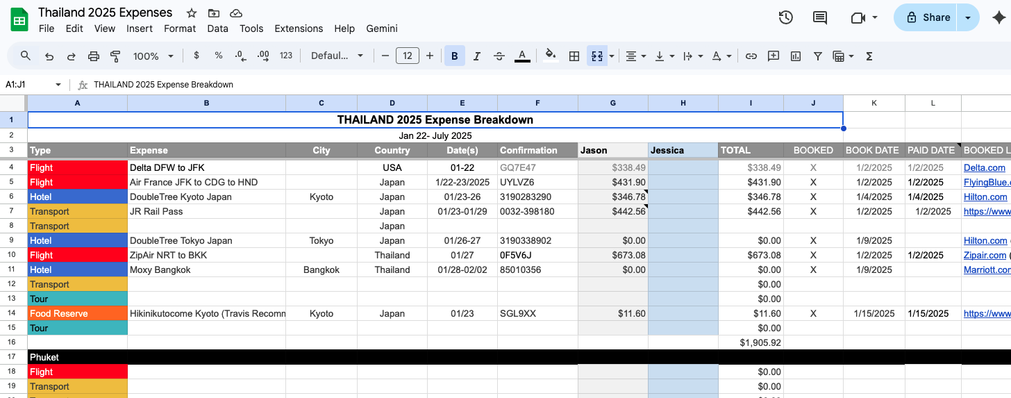Open the fill color picker
The height and width of the screenshot is (398, 1011).
[551, 56]
